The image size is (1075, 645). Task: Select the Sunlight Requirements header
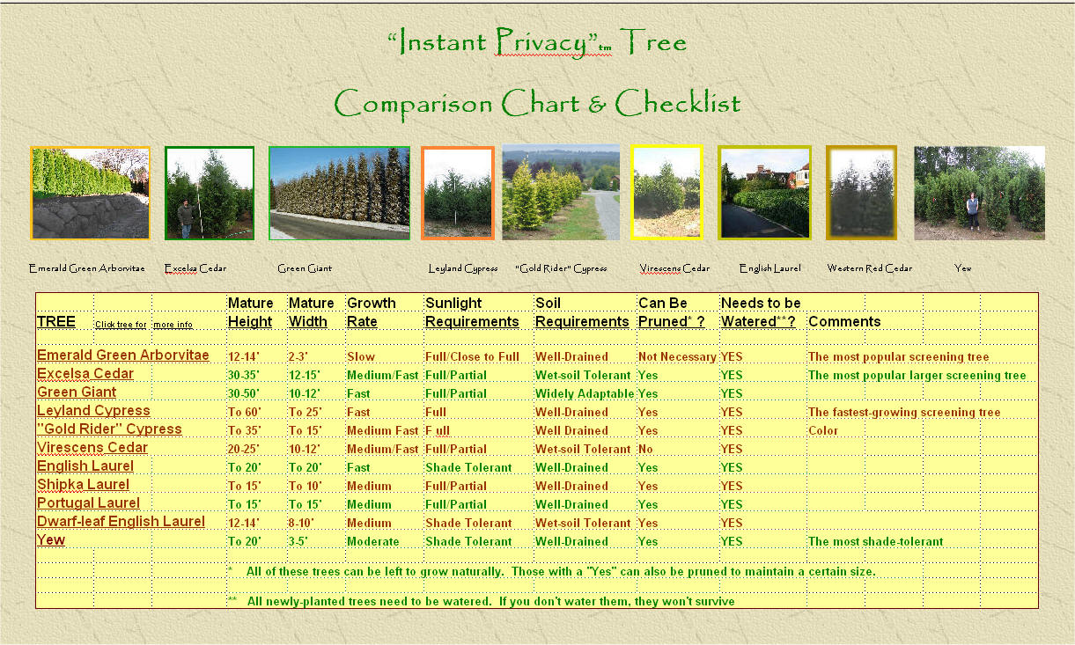coord(472,312)
